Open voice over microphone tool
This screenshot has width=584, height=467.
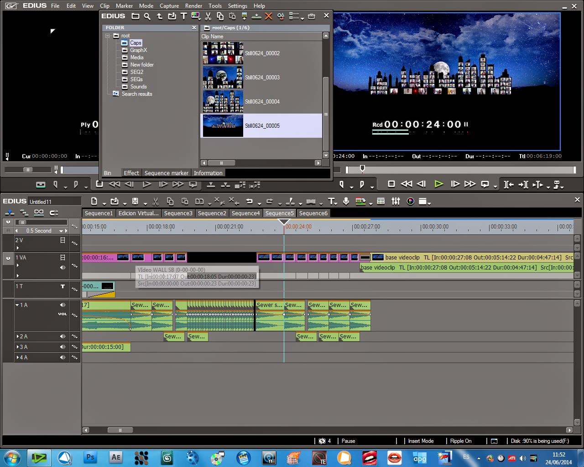tap(346, 201)
